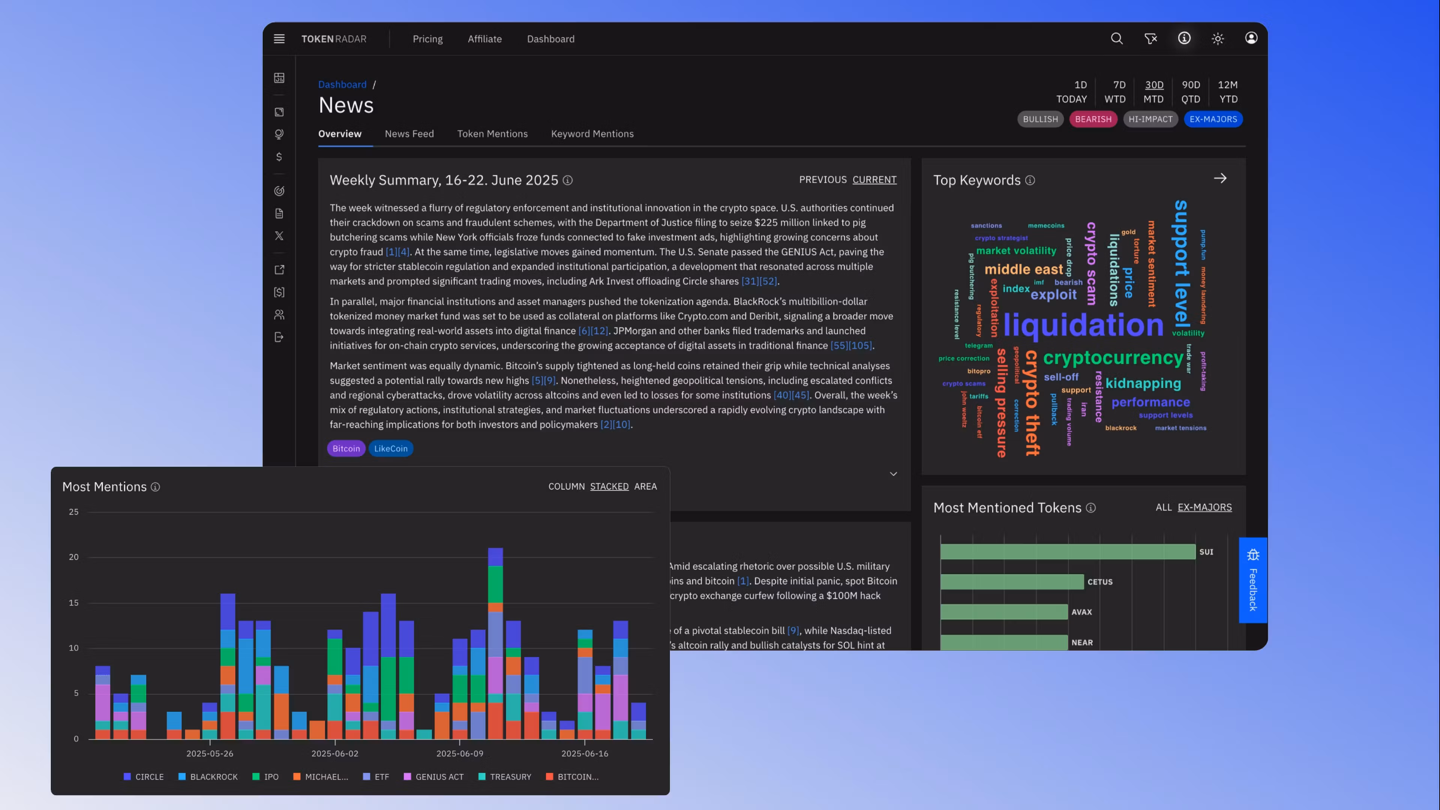Switch to the News Feed tab
Image resolution: width=1440 pixels, height=810 pixels.
coord(409,133)
